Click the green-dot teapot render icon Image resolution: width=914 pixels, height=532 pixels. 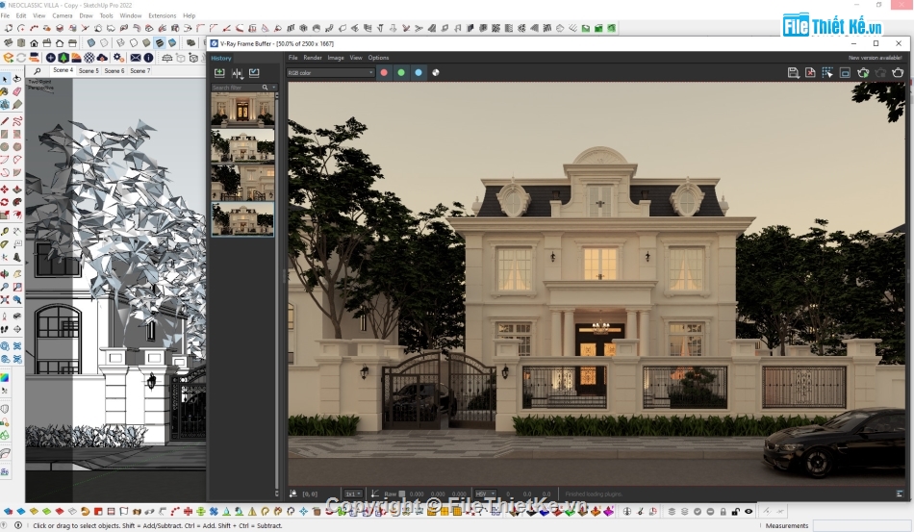click(863, 73)
